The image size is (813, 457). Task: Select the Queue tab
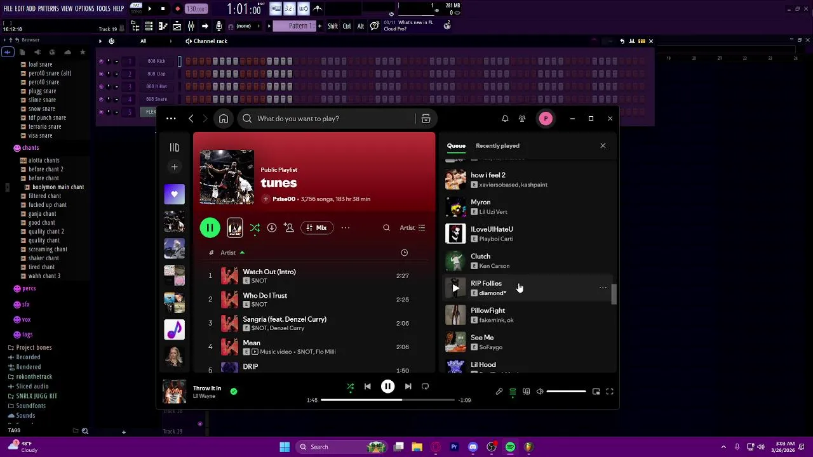[456, 146]
